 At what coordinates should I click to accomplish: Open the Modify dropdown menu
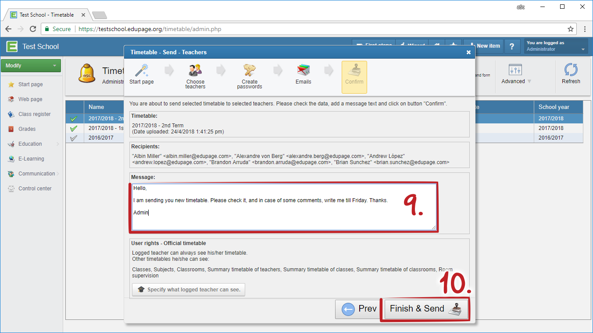tap(31, 66)
